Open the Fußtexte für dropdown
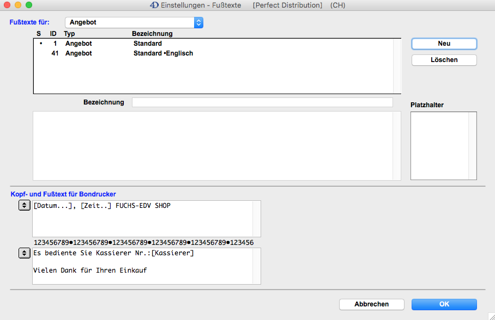The width and height of the screenshot is (495, 320). pos(134,22)
